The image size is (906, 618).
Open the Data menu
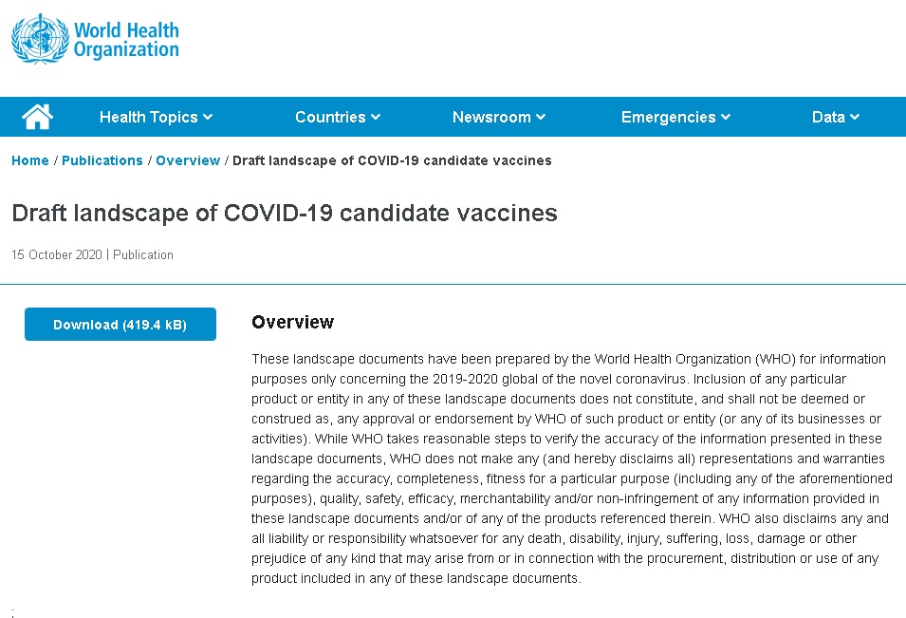click(x=828, y=118)
